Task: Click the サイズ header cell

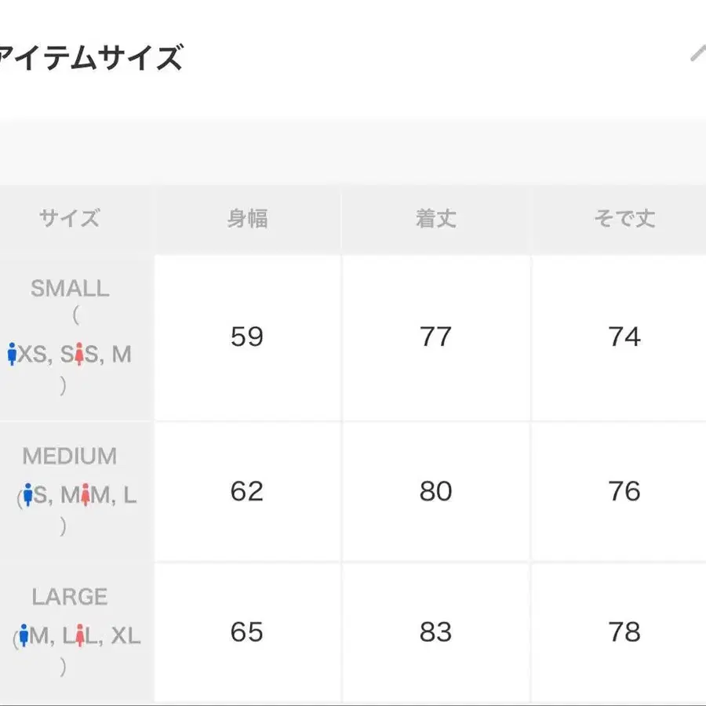Action: [69, 220]
